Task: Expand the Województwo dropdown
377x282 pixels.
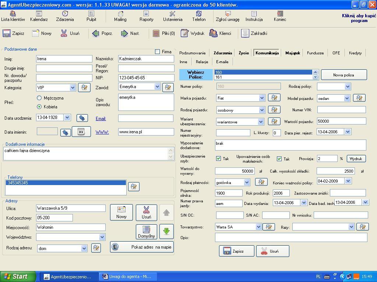Action: click(x=102, y=237)
